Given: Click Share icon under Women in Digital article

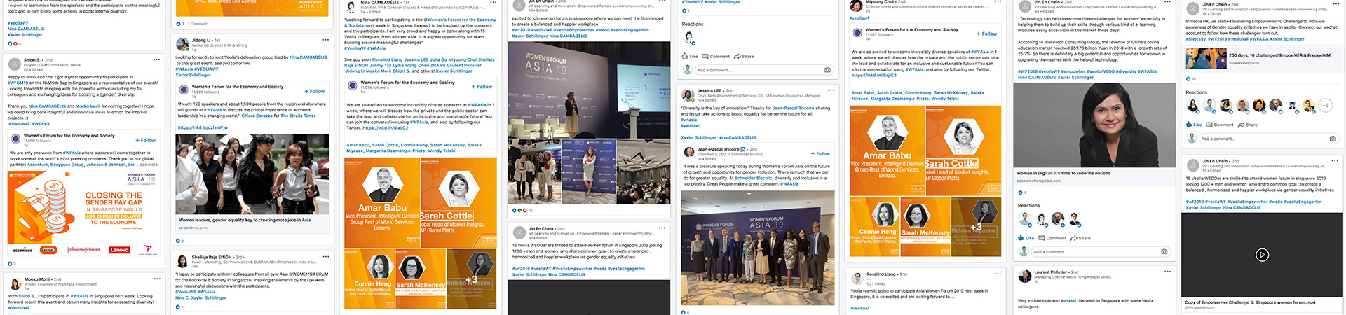Looking at the screenshot, I should (1082, 238).
